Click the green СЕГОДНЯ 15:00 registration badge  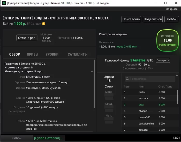[x=168, y=40]
